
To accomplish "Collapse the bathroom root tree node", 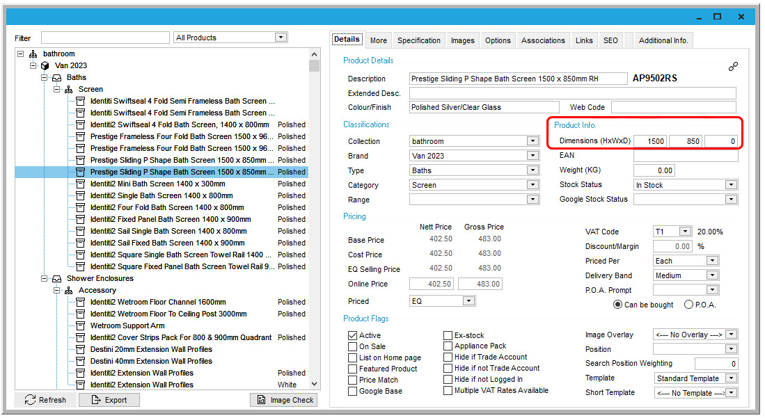I will (20, 54).
